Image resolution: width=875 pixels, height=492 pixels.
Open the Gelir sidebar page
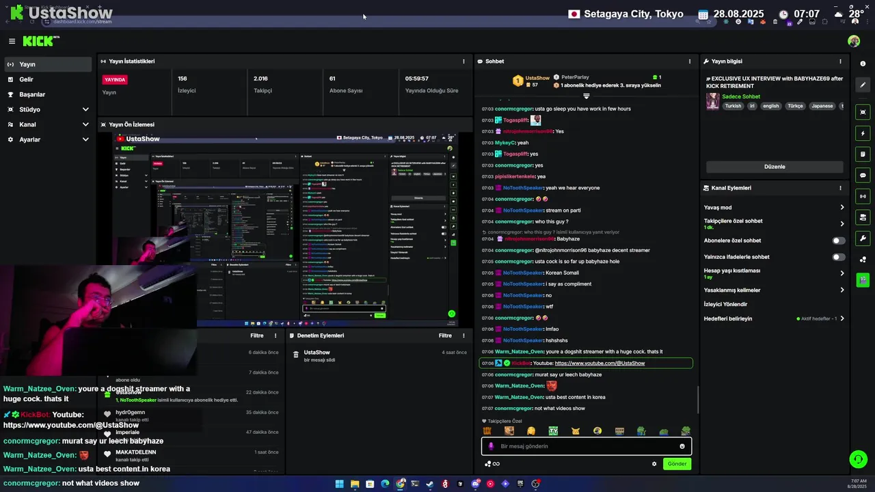click(48, 79)
